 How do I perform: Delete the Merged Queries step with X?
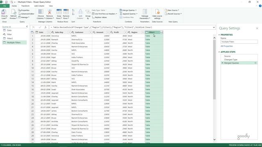point(222,63)
